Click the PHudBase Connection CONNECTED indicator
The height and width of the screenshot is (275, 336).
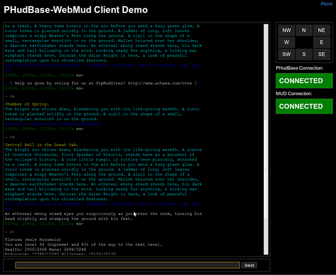pos(304,80)
